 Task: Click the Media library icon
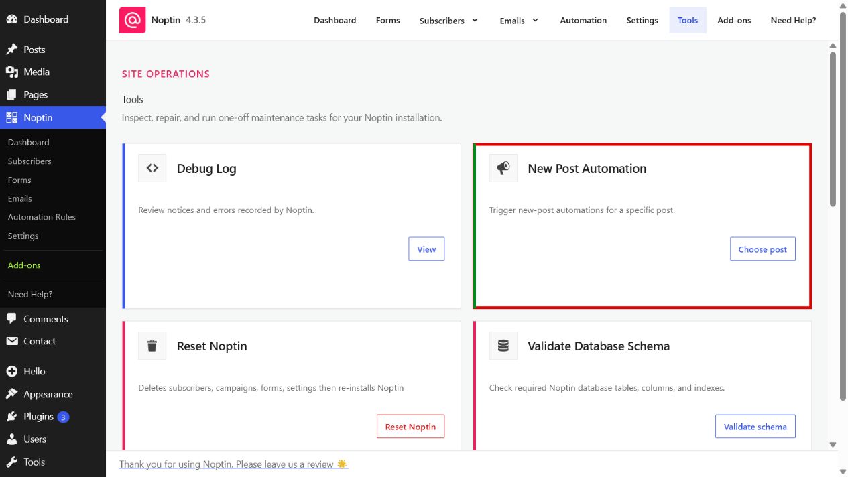click(11, 72)
